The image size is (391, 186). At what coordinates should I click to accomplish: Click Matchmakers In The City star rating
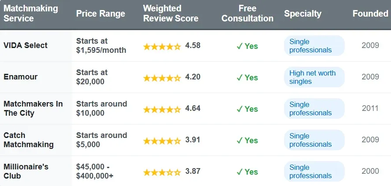point(162,109)
